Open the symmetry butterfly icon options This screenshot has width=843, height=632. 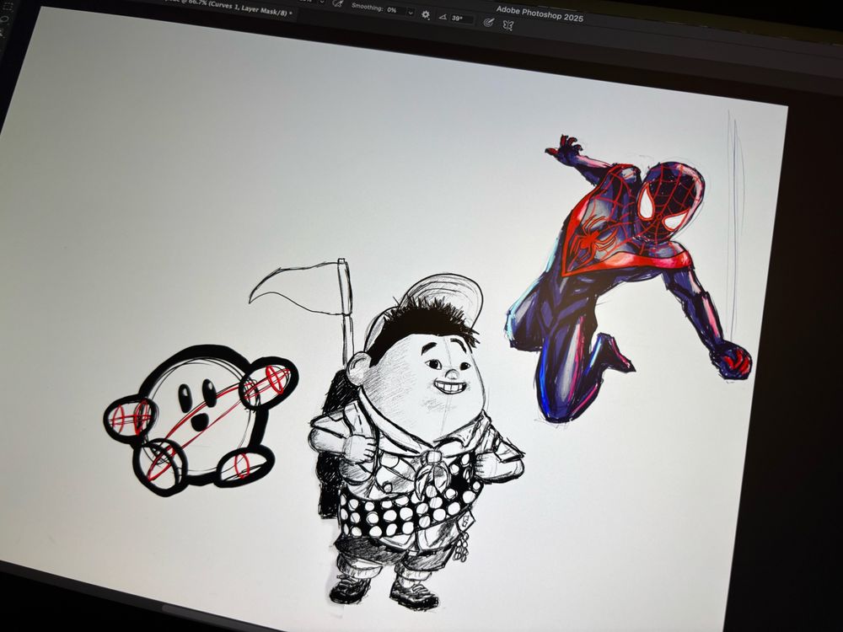click(507, 24)
